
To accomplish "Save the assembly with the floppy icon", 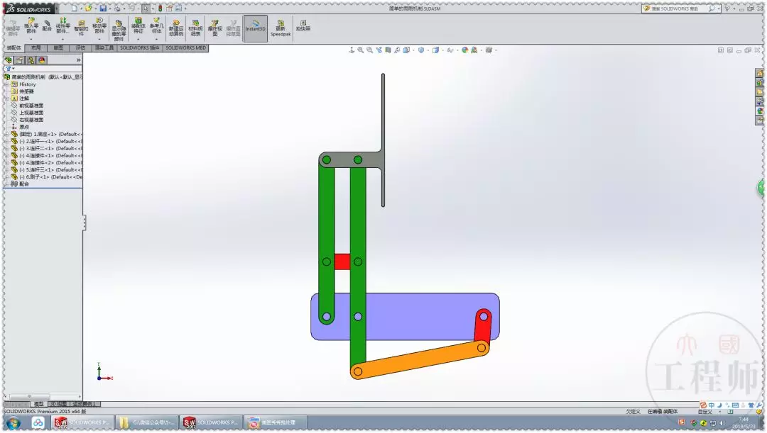I will click(x=103, y=9).
